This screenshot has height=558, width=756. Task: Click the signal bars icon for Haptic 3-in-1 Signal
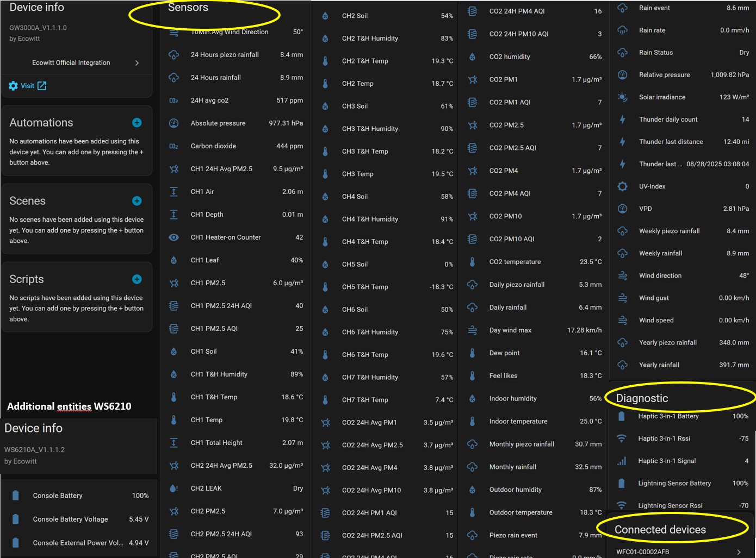[622, 461]
